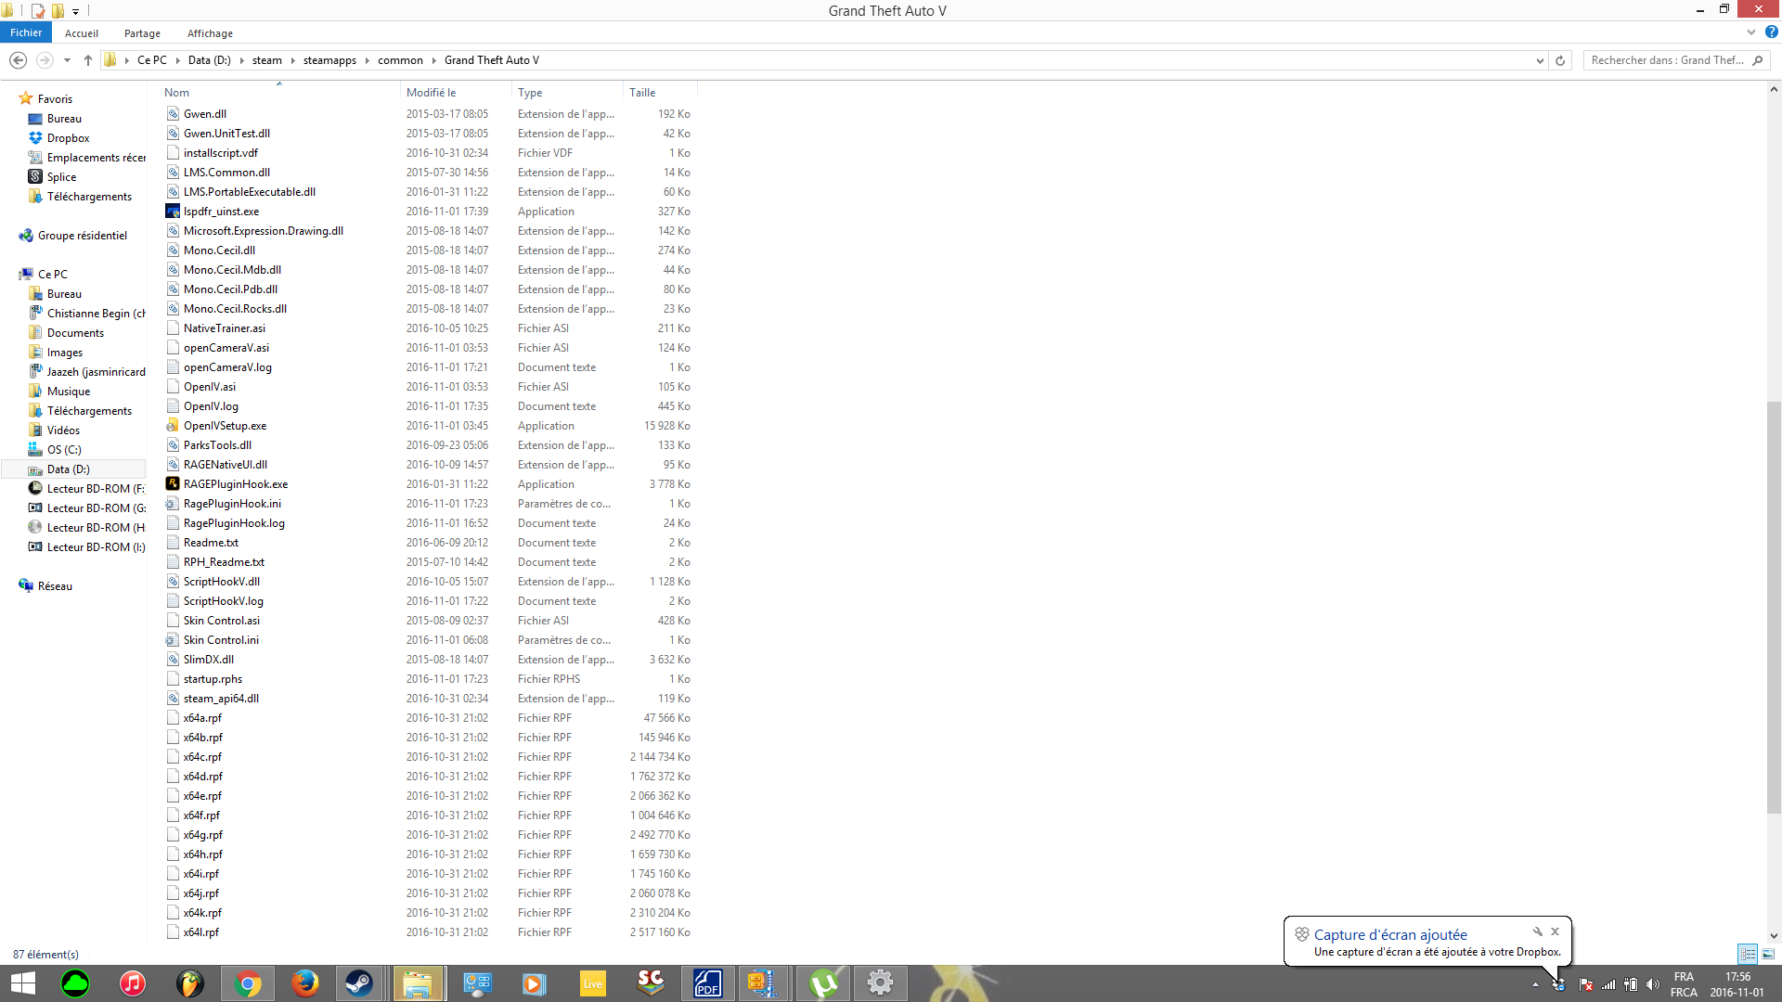The width and height of the screenshot is (1782, 1002).
Task: Sort files by Taille column header
Action: click(x=642, y=92)
